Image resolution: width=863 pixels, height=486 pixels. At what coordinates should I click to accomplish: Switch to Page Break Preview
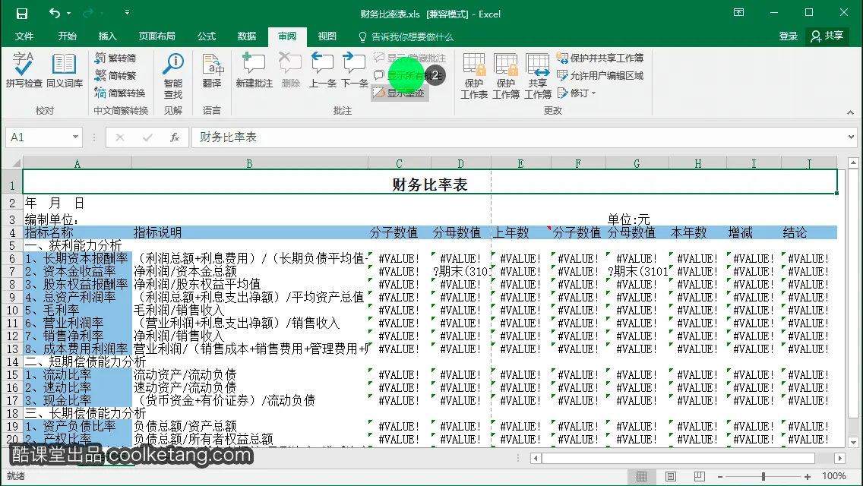[x=700, y=477]
